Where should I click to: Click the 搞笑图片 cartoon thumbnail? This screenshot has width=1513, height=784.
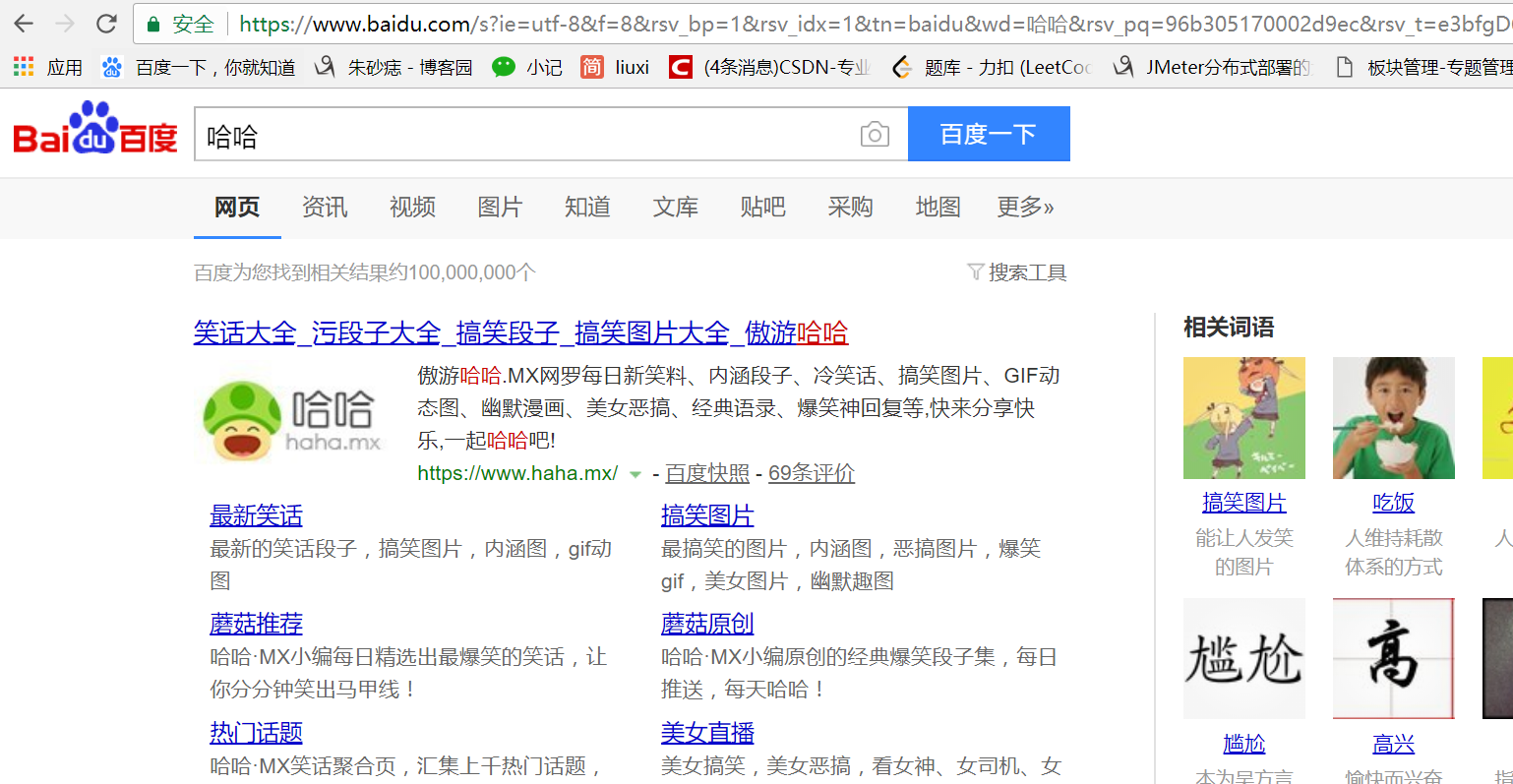1244,418
